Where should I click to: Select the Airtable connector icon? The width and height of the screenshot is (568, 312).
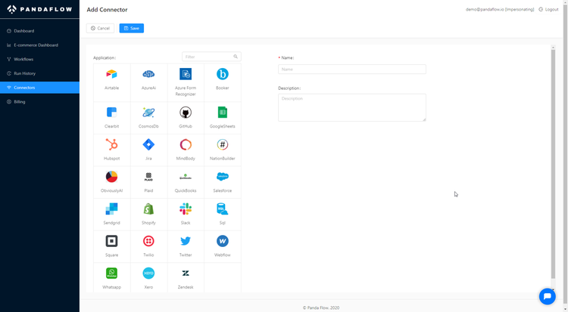click(111, 75)
